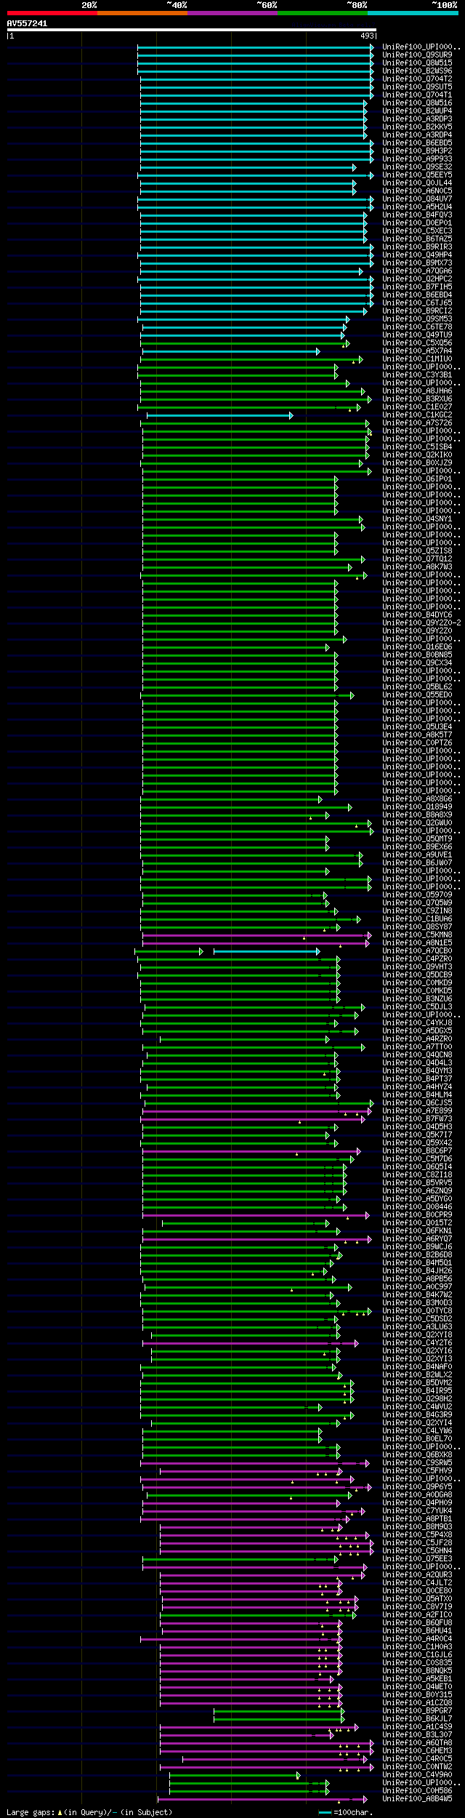Click the UniRef100_Q9VHT3 label

pos(417,966)
